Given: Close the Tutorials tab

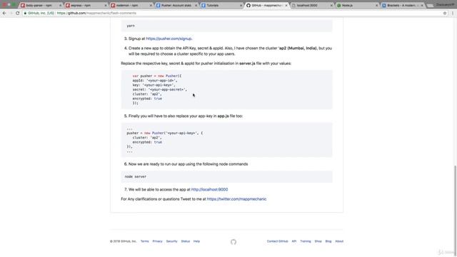Looking at the screenshot, I should coord(241,6).
